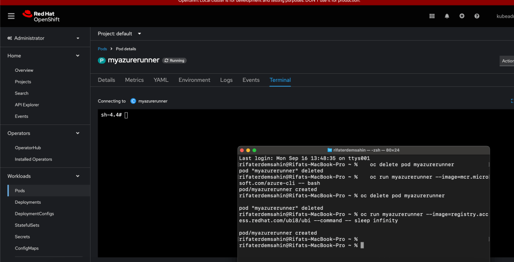The image size is (514, 262).
Task: Open the help question mark icon
Action: coord(477,16)
